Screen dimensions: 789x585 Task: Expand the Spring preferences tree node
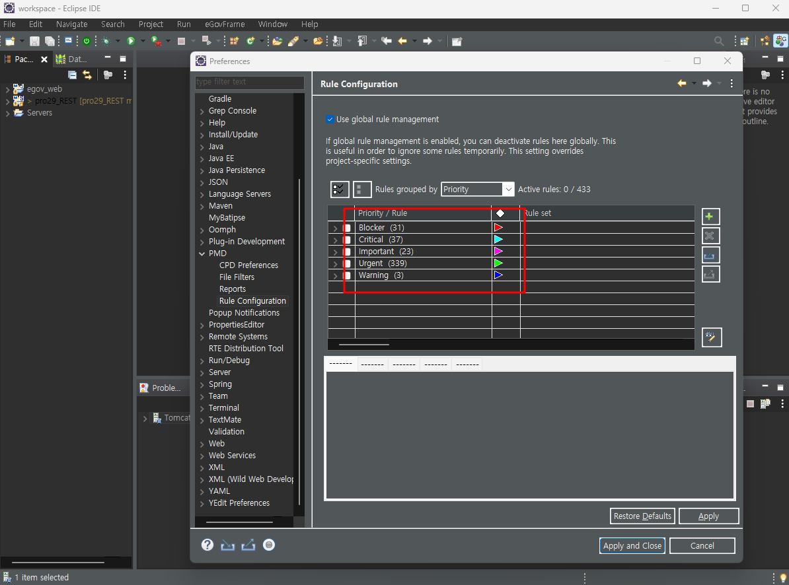[x=202, y=384]
